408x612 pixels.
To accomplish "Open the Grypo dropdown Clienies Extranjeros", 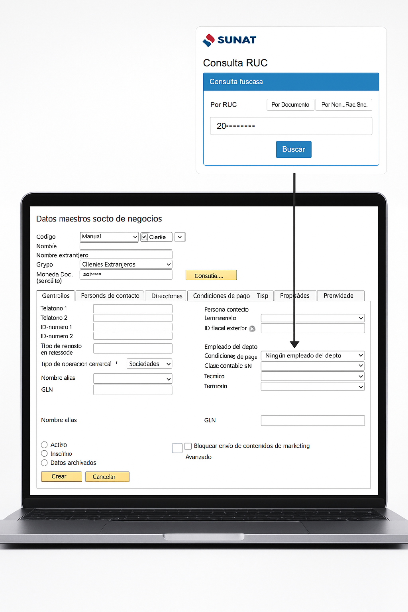I will (126, 264).
